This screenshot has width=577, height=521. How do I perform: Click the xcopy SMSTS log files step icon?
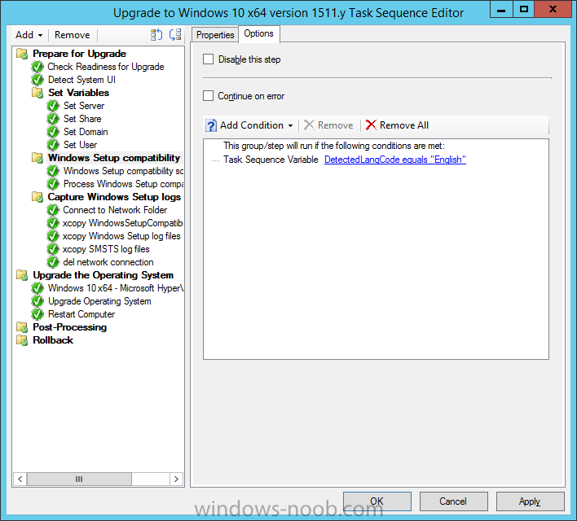tap(53, 249)
